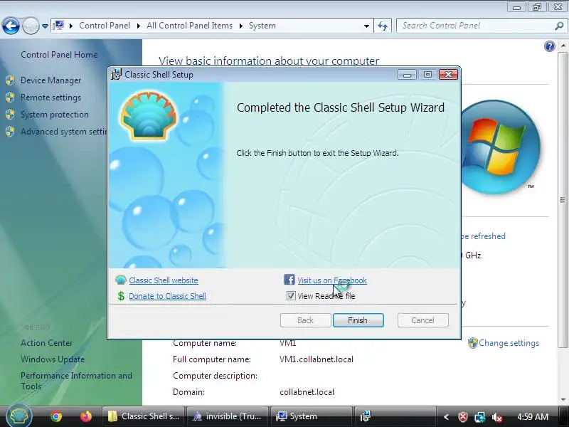Show hidden tray icons arrow

tap(447, 417)
